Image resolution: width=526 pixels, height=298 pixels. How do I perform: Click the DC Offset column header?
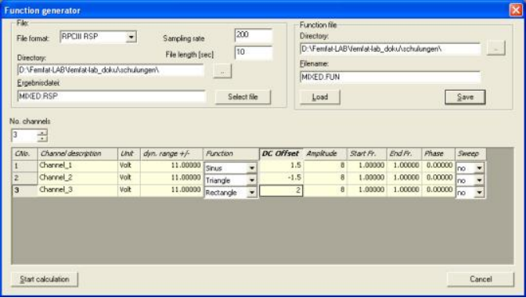click(281, 153)
